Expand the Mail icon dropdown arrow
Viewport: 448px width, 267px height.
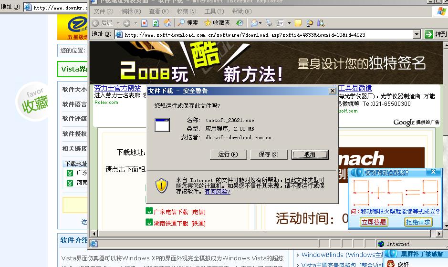click(x=260, y=23)
